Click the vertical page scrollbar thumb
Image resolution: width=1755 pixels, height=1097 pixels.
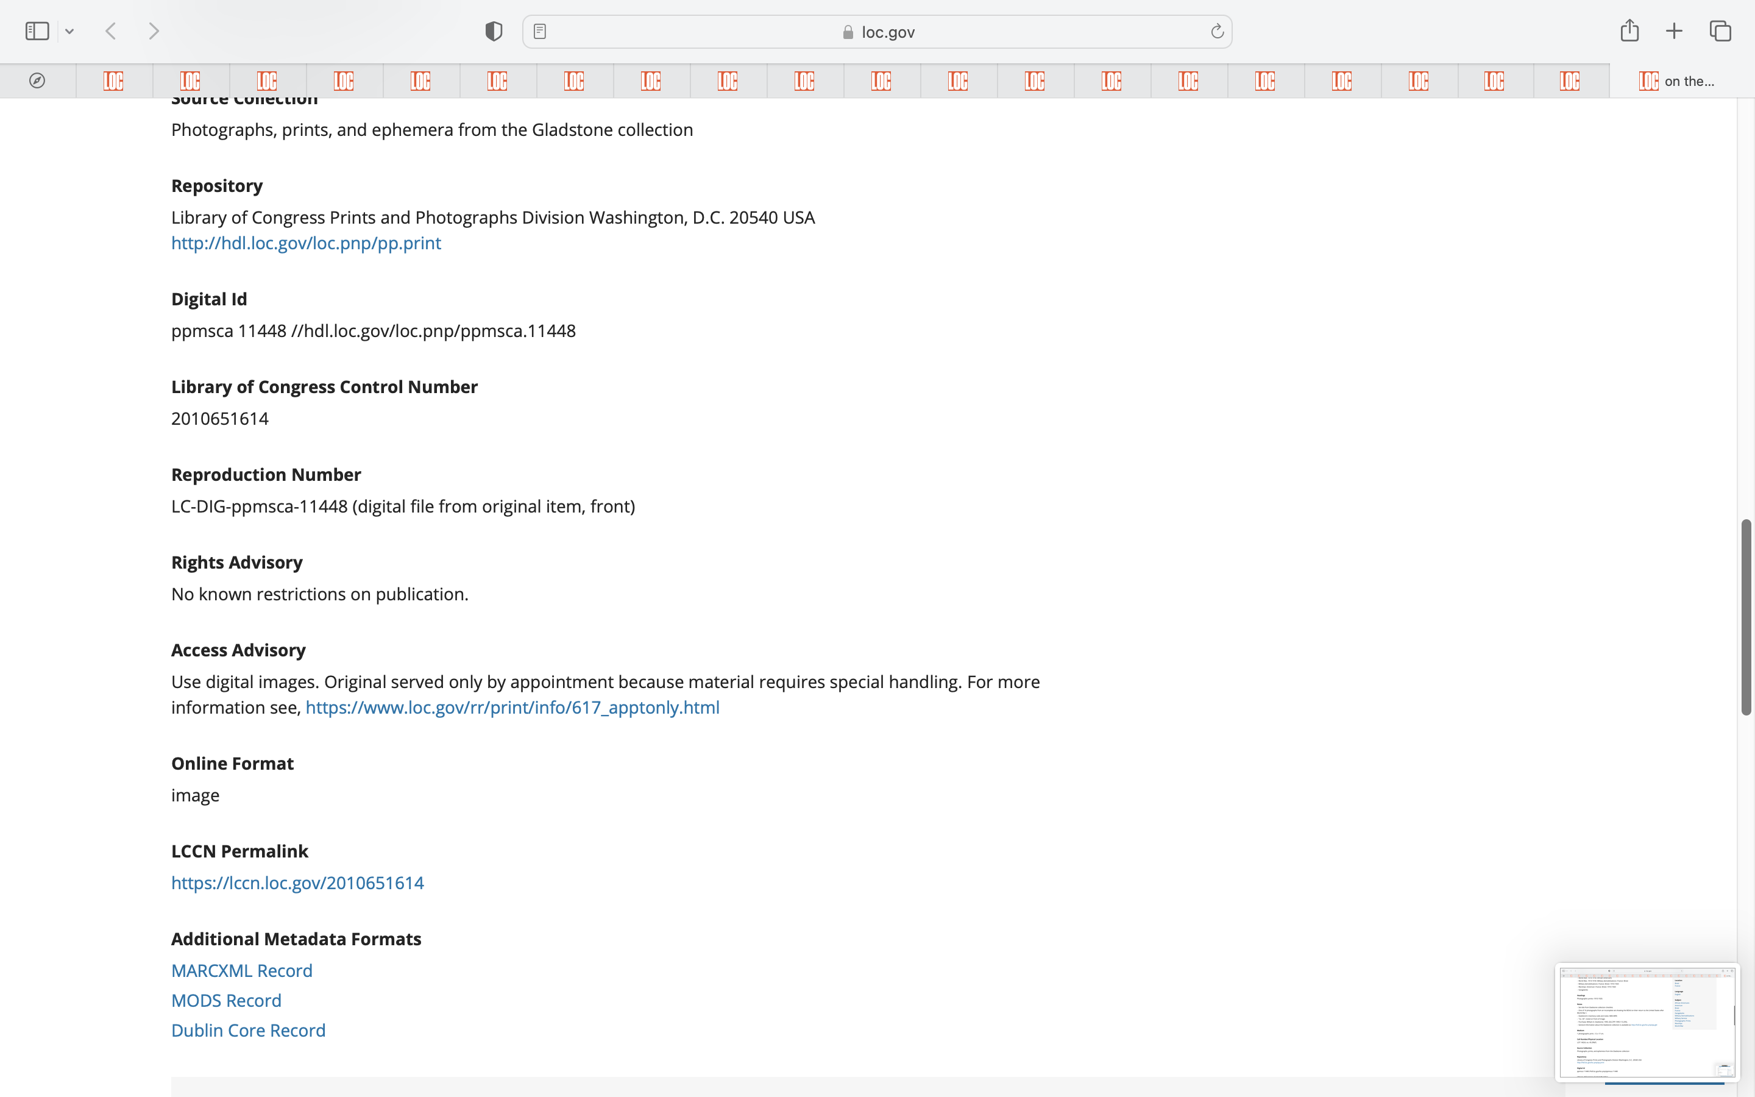1746,617
